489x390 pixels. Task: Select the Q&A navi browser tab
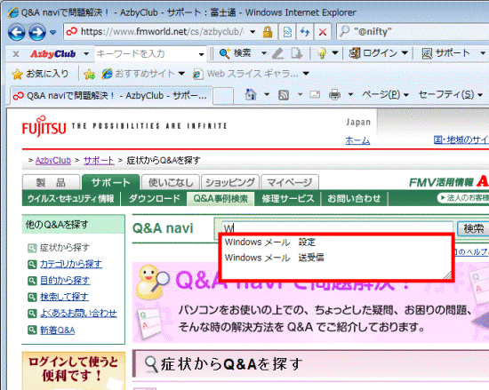[111, 96]
